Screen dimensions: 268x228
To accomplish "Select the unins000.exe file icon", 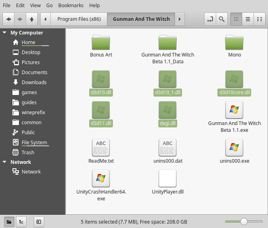I will point(234,147).
